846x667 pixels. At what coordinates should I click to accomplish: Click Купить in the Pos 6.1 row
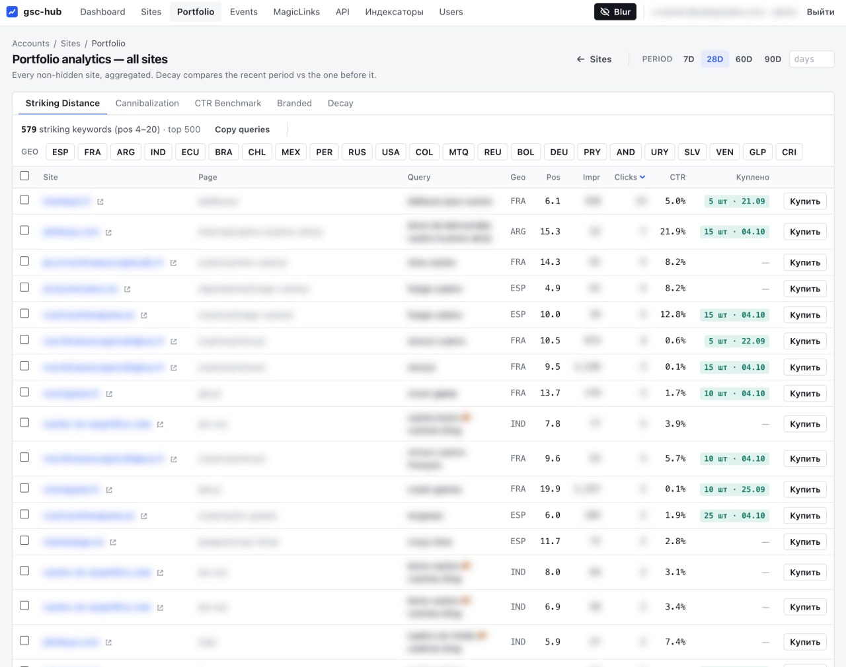805,201
